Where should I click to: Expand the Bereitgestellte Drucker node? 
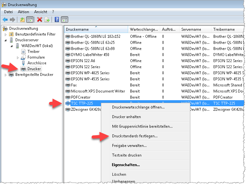click(x=6, y=75)
